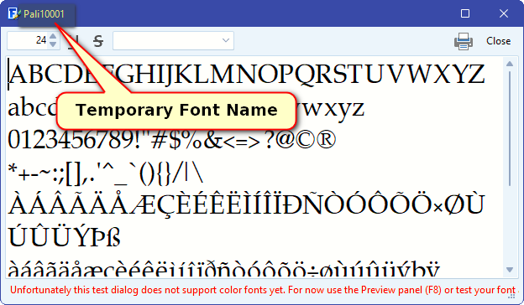
Task: Increase font size with up arrow
Action: pyautogui.click(x=53, y=37)
